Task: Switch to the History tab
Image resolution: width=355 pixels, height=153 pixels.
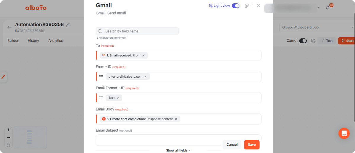Action: pyautogui.click(x=33, y=41)
